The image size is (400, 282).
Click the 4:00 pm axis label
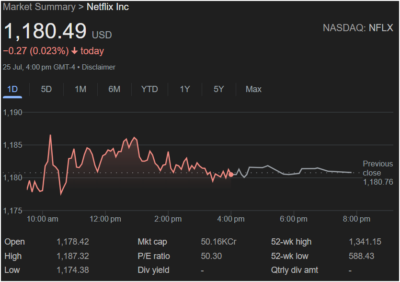pos(231,219)
